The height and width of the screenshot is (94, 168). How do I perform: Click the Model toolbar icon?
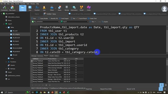pos(82,8)
